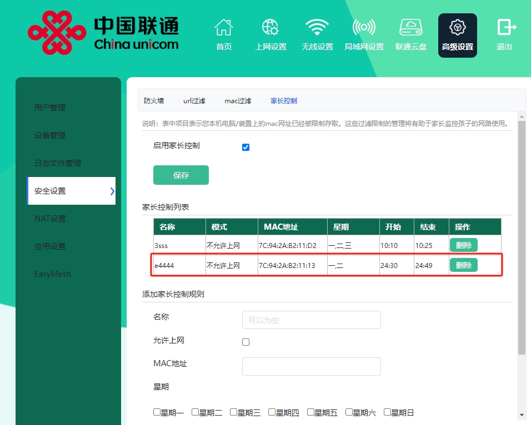Click start time 24:30 cell

pos(397,265)
